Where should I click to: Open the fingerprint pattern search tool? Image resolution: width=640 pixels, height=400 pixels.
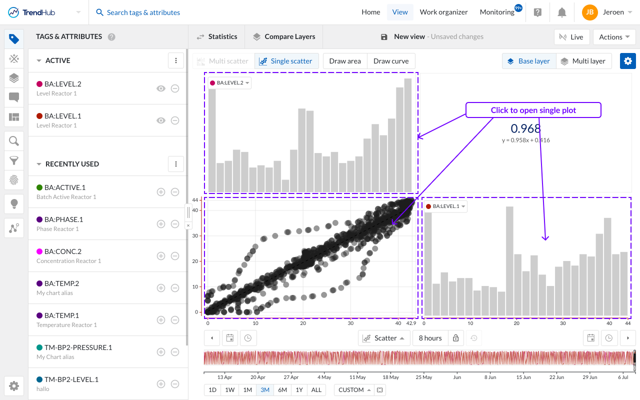point(13,179)
